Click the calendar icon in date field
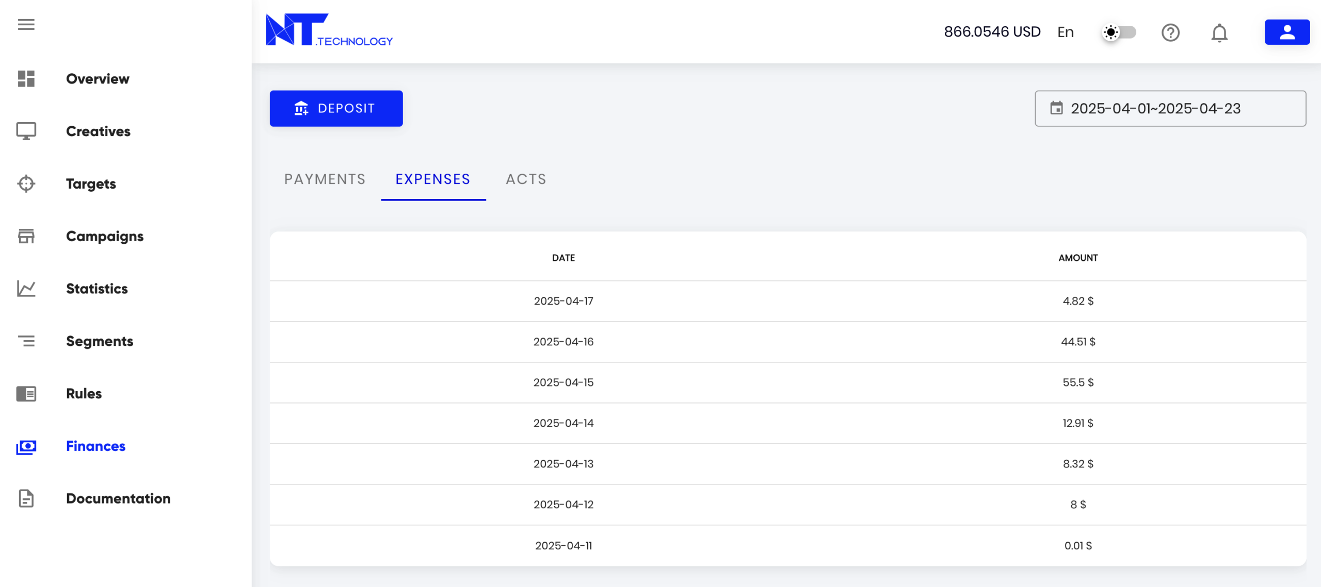This screenshot has width=1321, height=587. tap(1056, 108)
